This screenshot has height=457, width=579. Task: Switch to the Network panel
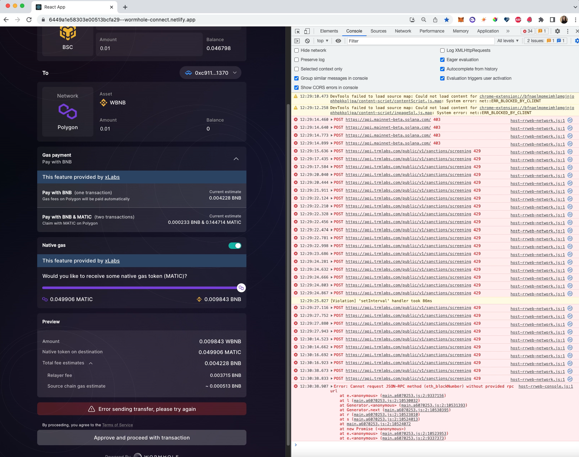[403, 31]
